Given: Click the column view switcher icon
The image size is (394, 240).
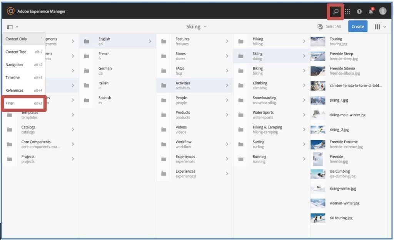Looking at the screenshot, I should [x=377, y=27].
